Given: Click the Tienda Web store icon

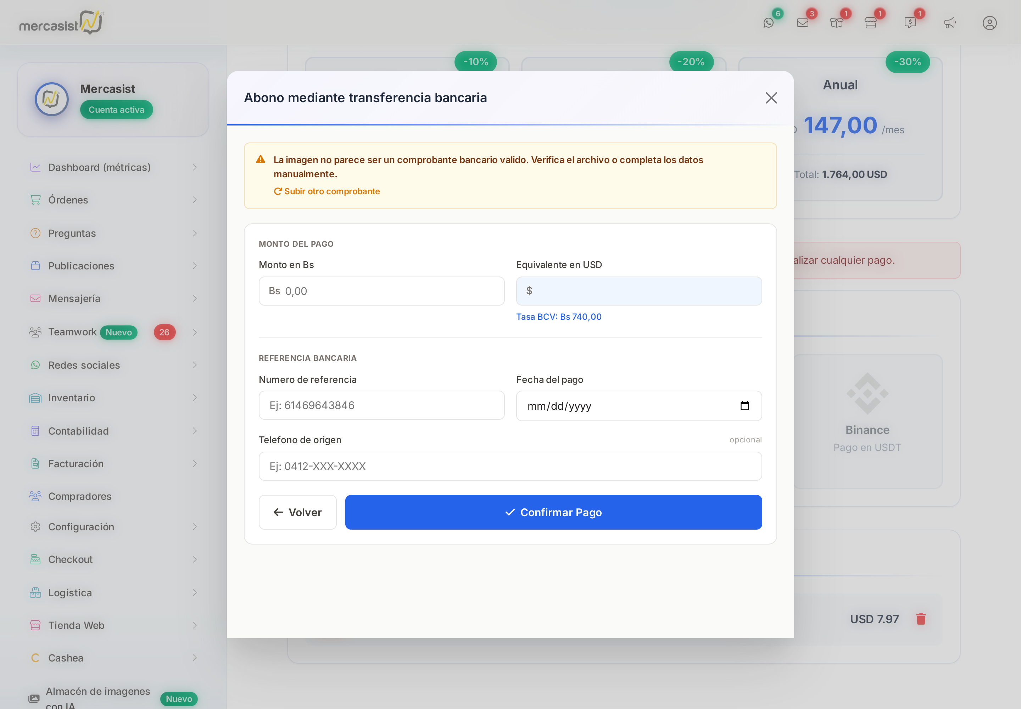Looking at the screenshot, I should pyautogui.click(x=35, y=625).
